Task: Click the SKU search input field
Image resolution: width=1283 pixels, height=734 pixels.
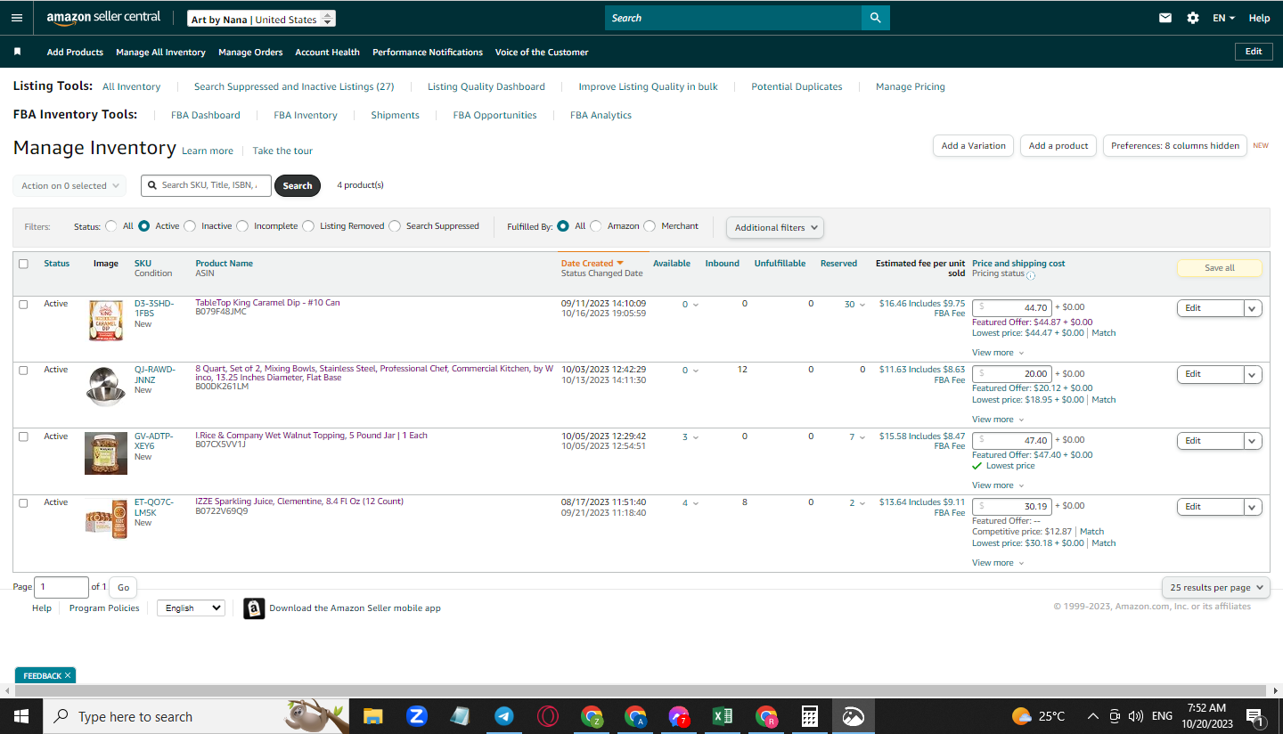Action: click(207, 185)
